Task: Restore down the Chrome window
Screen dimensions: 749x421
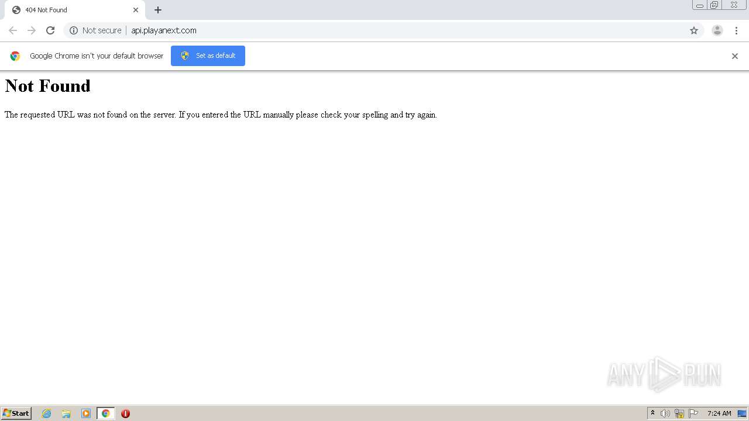Action: click(714, 5)
